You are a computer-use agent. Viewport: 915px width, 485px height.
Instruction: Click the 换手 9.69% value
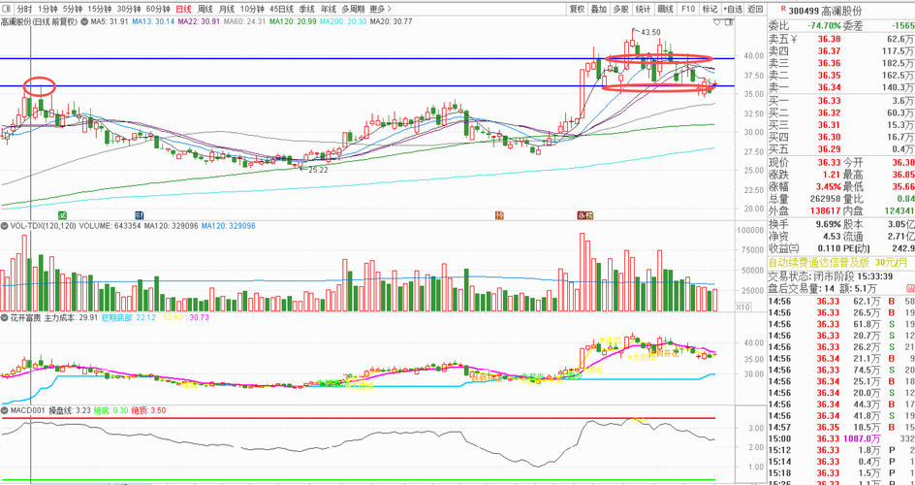(828, 224)
